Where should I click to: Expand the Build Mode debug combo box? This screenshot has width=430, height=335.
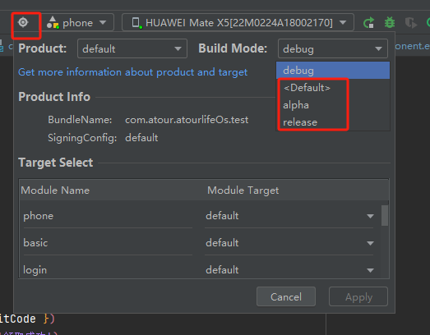point(333,48)
